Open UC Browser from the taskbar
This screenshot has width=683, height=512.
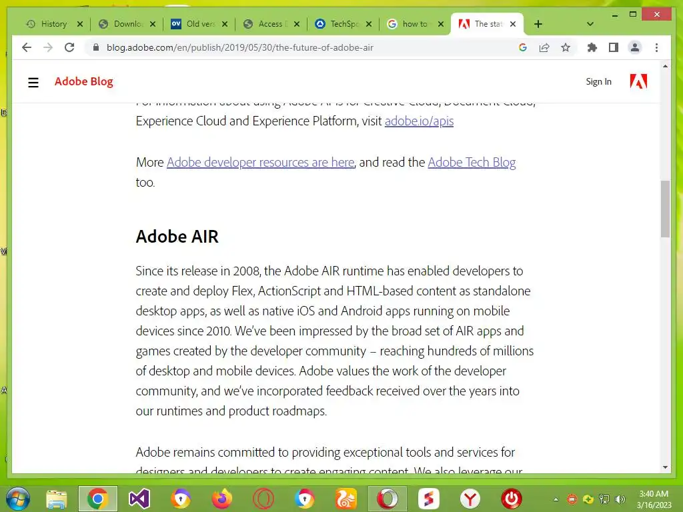tap(346, 499)
